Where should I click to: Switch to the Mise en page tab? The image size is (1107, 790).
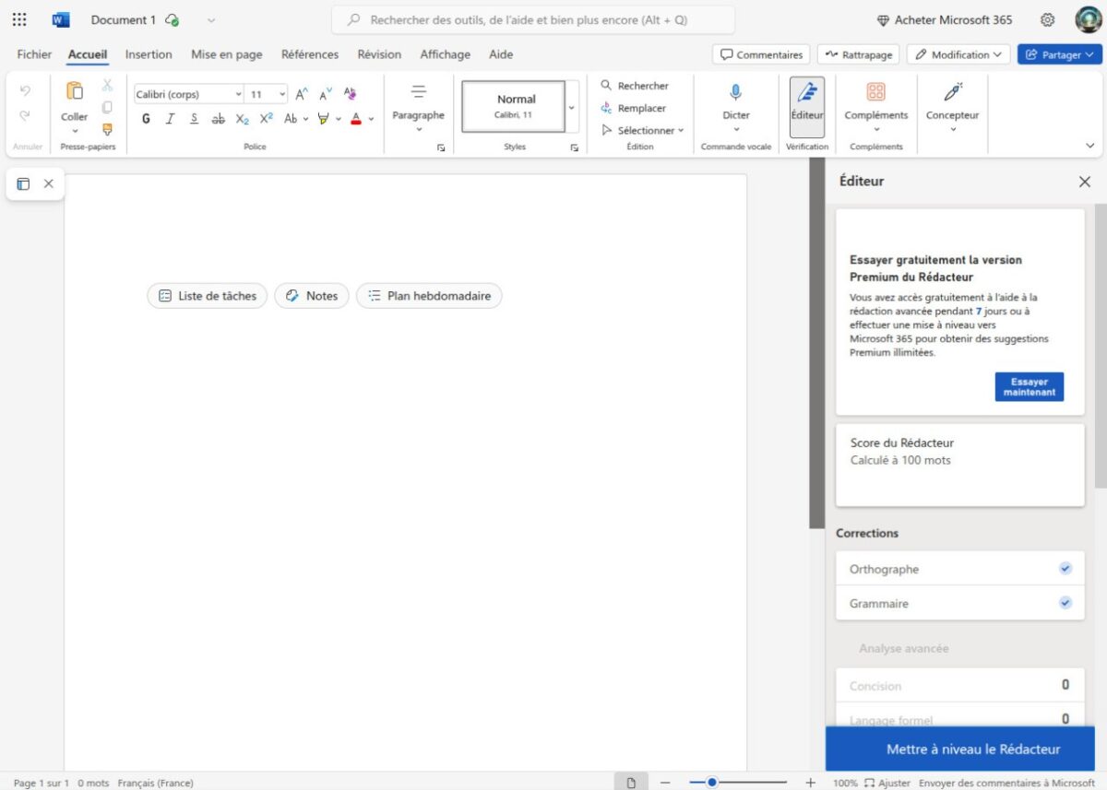[227, 54]
